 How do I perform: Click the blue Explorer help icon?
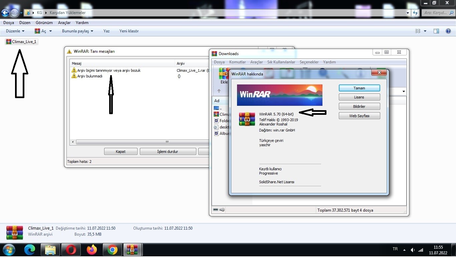(448, 31)
